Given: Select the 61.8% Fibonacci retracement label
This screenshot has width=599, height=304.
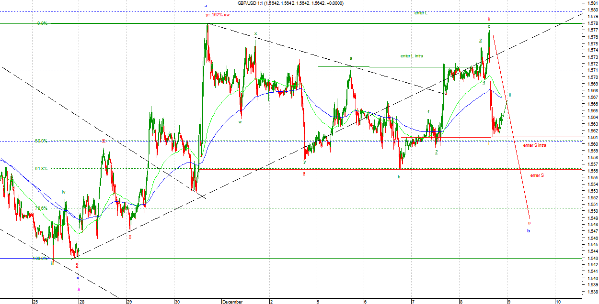Looking at the screenshot, I should tap(41, 168).
